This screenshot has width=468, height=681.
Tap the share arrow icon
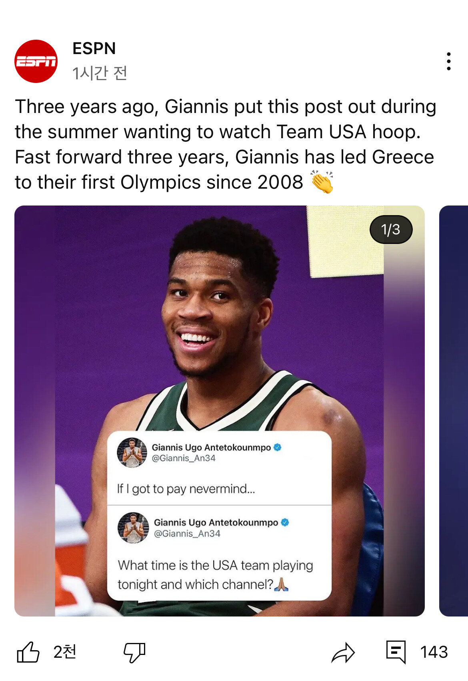point(343,652)
